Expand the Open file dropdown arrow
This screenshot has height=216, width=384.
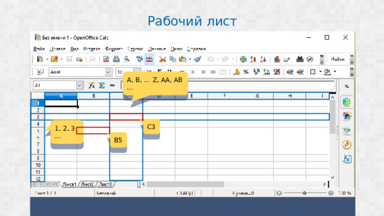[x=61, y=59]
